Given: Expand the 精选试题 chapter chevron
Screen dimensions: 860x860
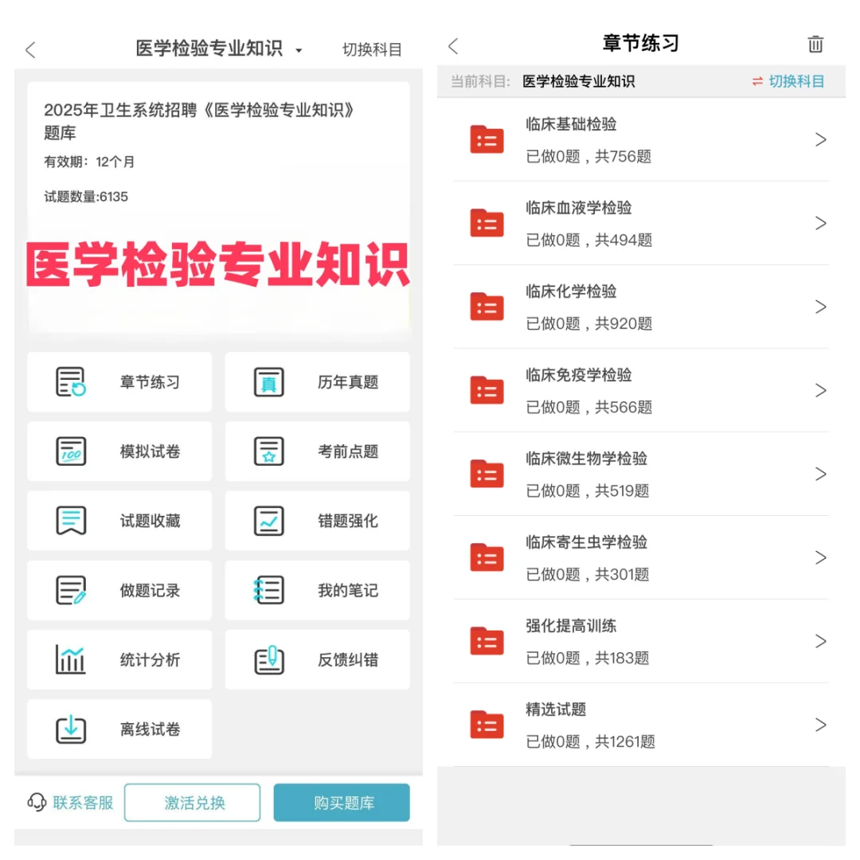Looking at the screenshot, I should (821, 725).
